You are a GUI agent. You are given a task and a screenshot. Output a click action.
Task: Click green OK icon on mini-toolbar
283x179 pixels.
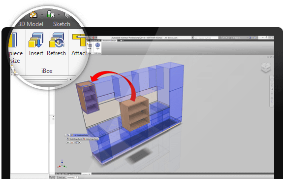pos(68,143)
